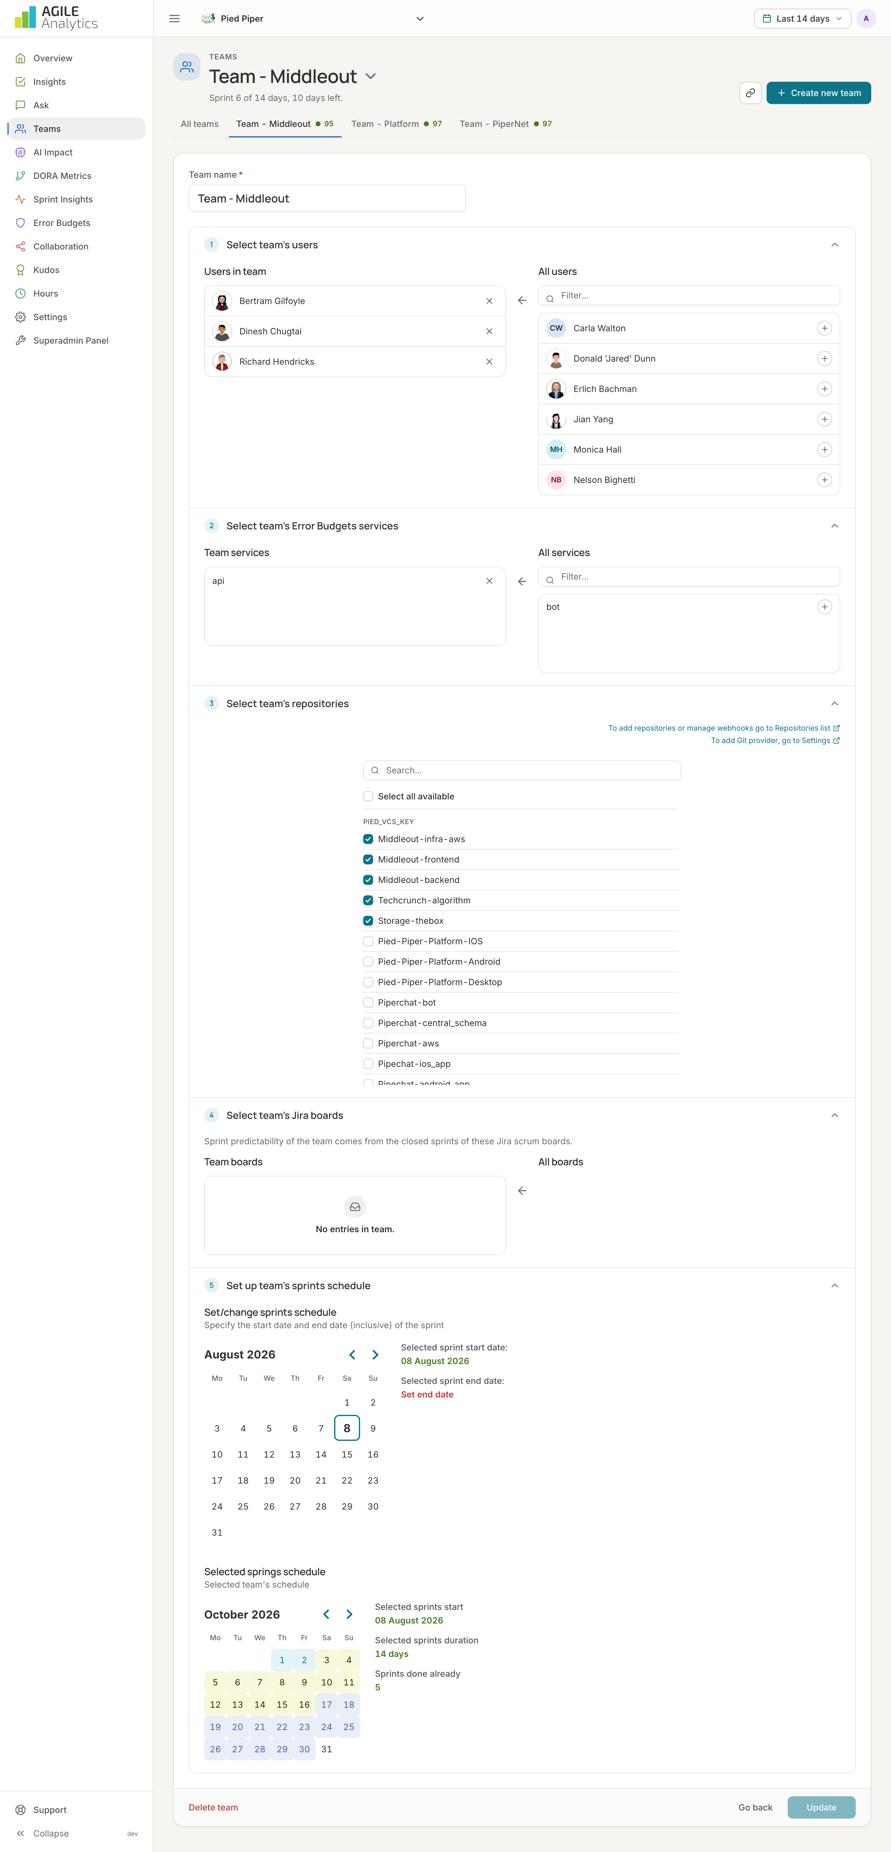Select August 15 in sprint calendar

click(347, 1454)
